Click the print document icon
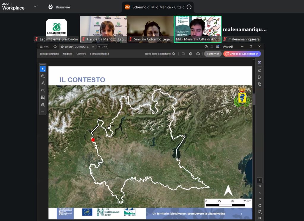Screen dimensions: 304x221 click(x=198, y=54)
